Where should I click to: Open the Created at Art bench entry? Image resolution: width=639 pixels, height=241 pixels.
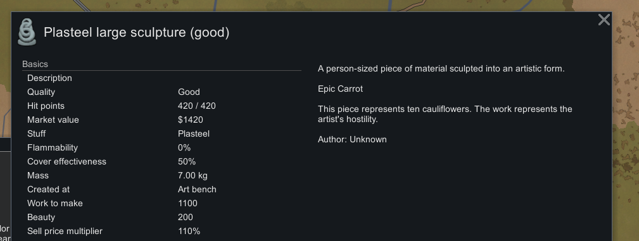click(161, 189)
